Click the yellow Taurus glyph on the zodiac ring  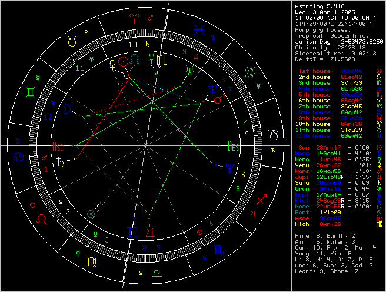click(x=72, y=42)
